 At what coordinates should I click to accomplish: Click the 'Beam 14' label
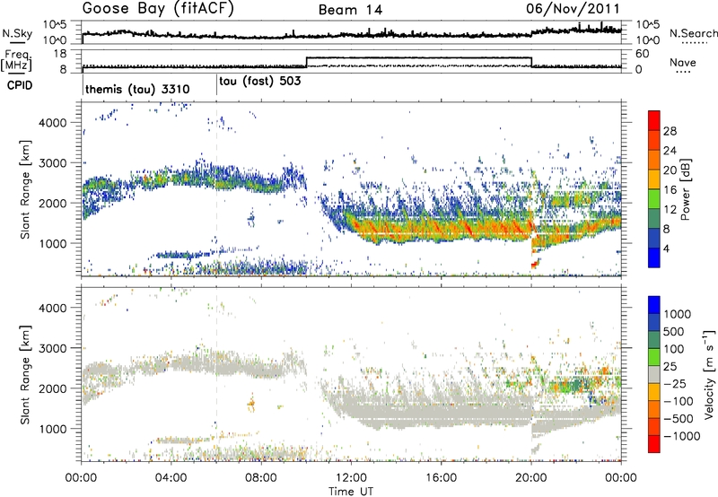350,10
